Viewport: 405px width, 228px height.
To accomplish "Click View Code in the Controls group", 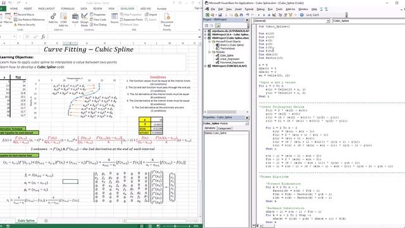I will 98,20.
